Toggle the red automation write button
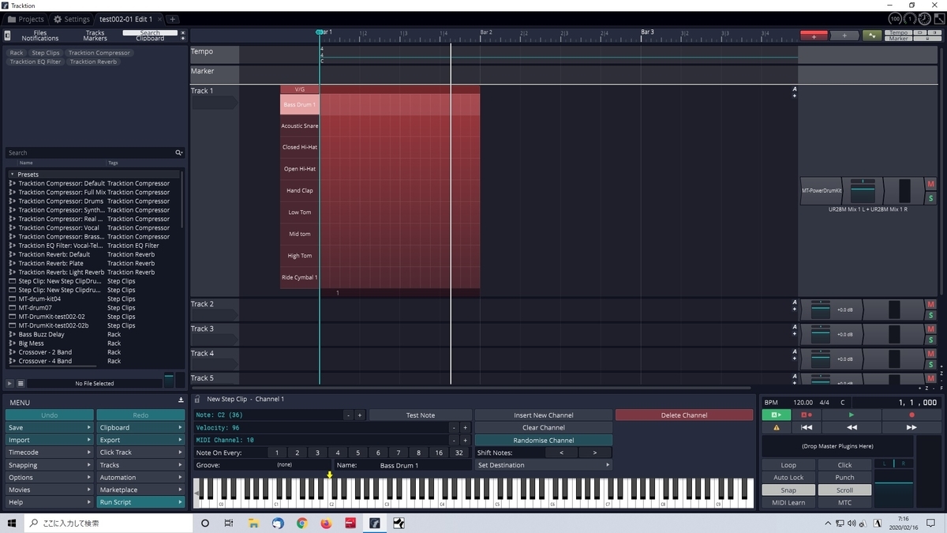 pyautogui.click(x=807, y=415)
